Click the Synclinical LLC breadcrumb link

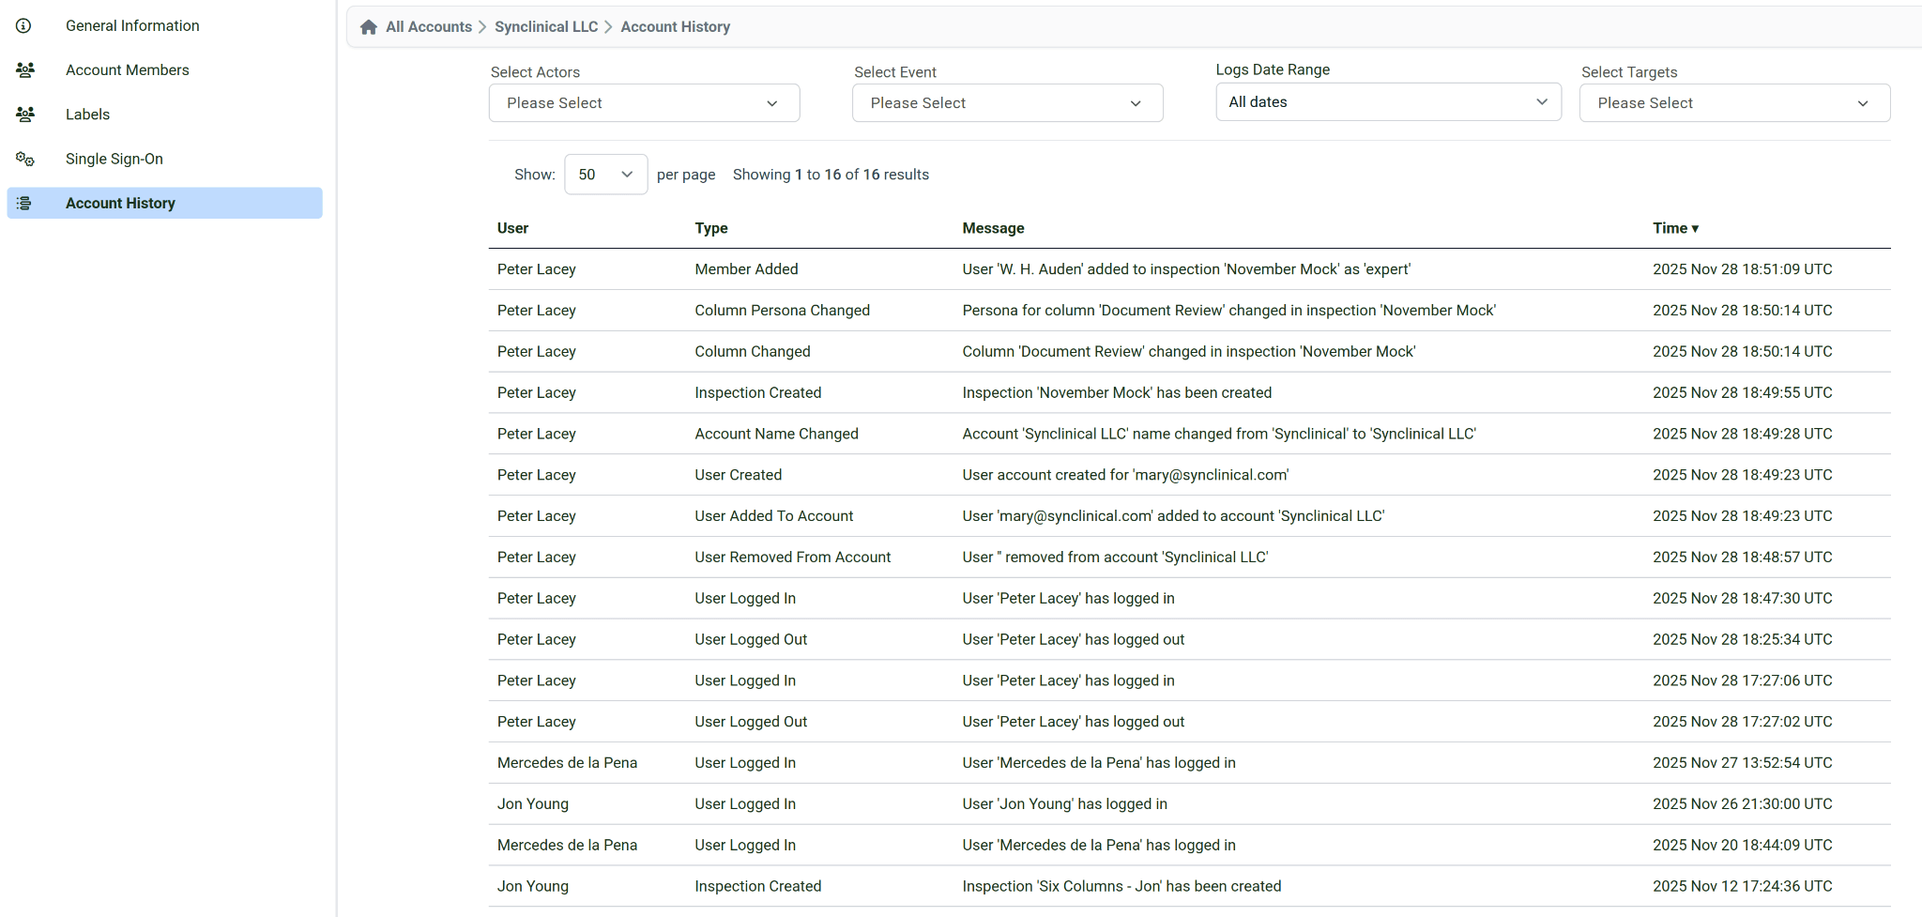(x=546, y=27)
